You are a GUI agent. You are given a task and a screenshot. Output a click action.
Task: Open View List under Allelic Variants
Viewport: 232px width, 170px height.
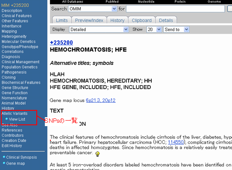[x=17, y=119]
